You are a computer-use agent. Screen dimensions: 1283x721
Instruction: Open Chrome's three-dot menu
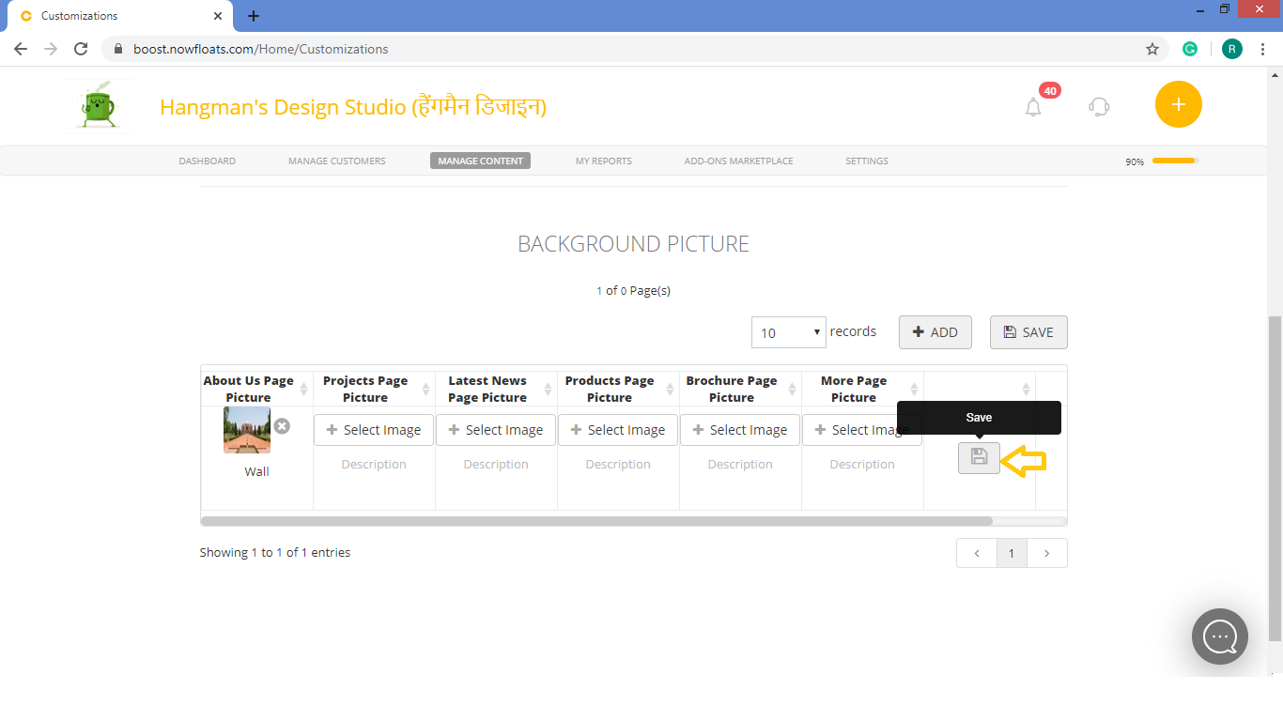(x=1262, y=48)
